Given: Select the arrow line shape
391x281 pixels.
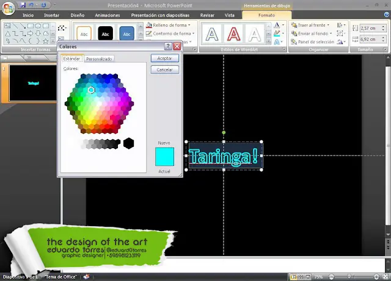Looking at the screenshot, I should pyautogui.click(x=23, y=26).
